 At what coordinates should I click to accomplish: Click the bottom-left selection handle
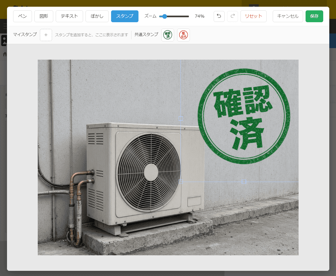point(181,182)
